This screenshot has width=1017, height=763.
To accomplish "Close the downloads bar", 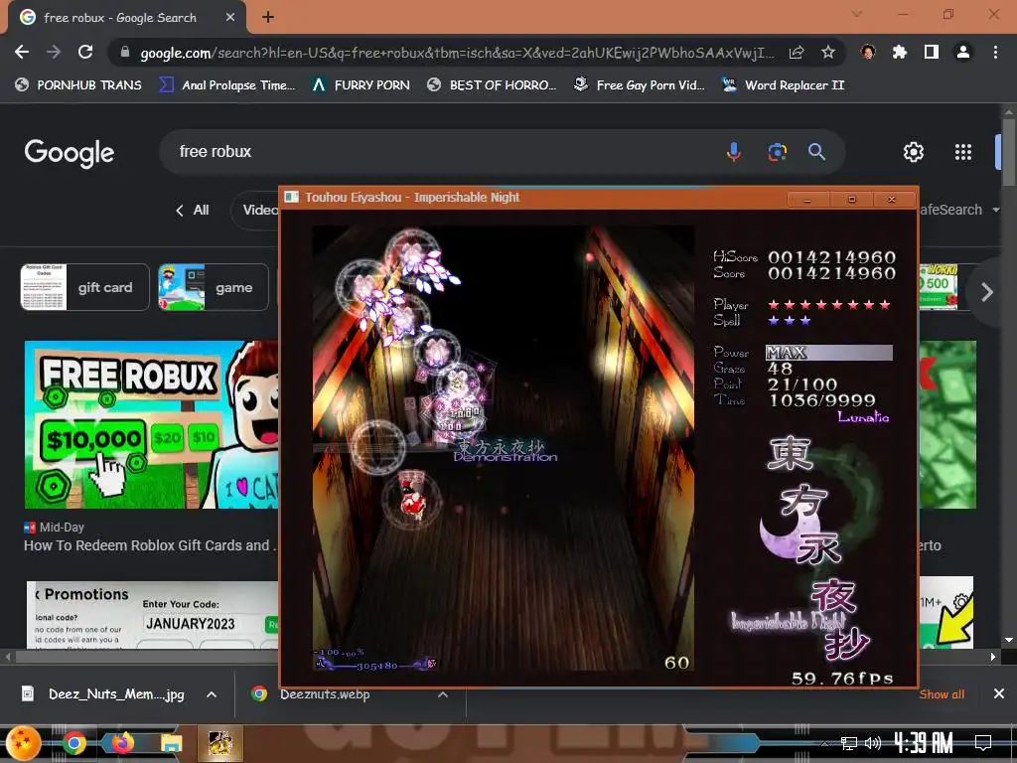I will (999, 694).
